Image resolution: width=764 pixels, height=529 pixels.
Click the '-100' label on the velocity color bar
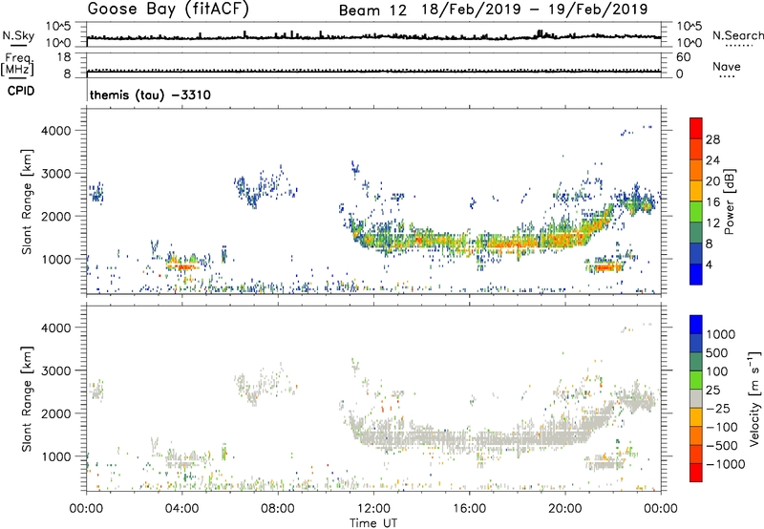tap(722, 427)
